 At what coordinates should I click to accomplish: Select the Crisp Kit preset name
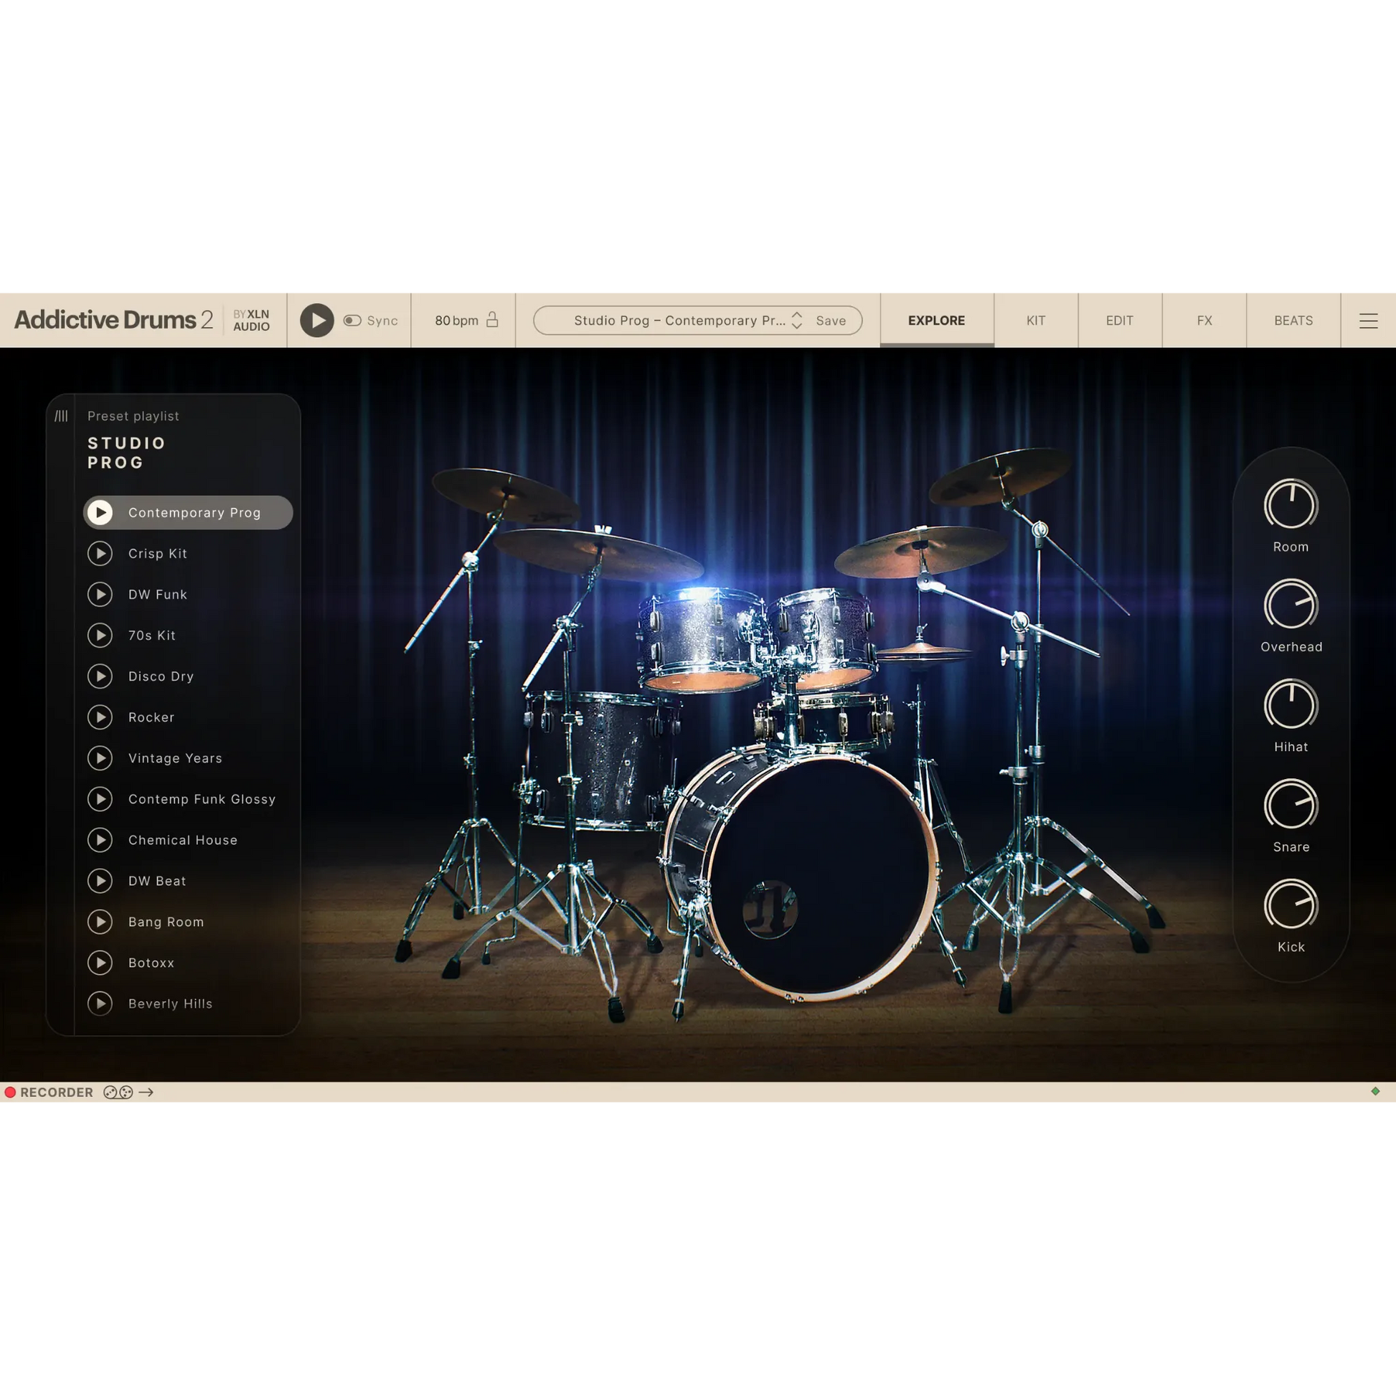click(x=158, y=554)
